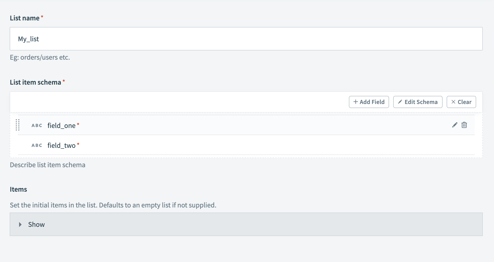Viewport: 494px width, 262px height.
Task: Delete field_one using the trash icon
Action: pyautogui.click(x=464, y=125)
